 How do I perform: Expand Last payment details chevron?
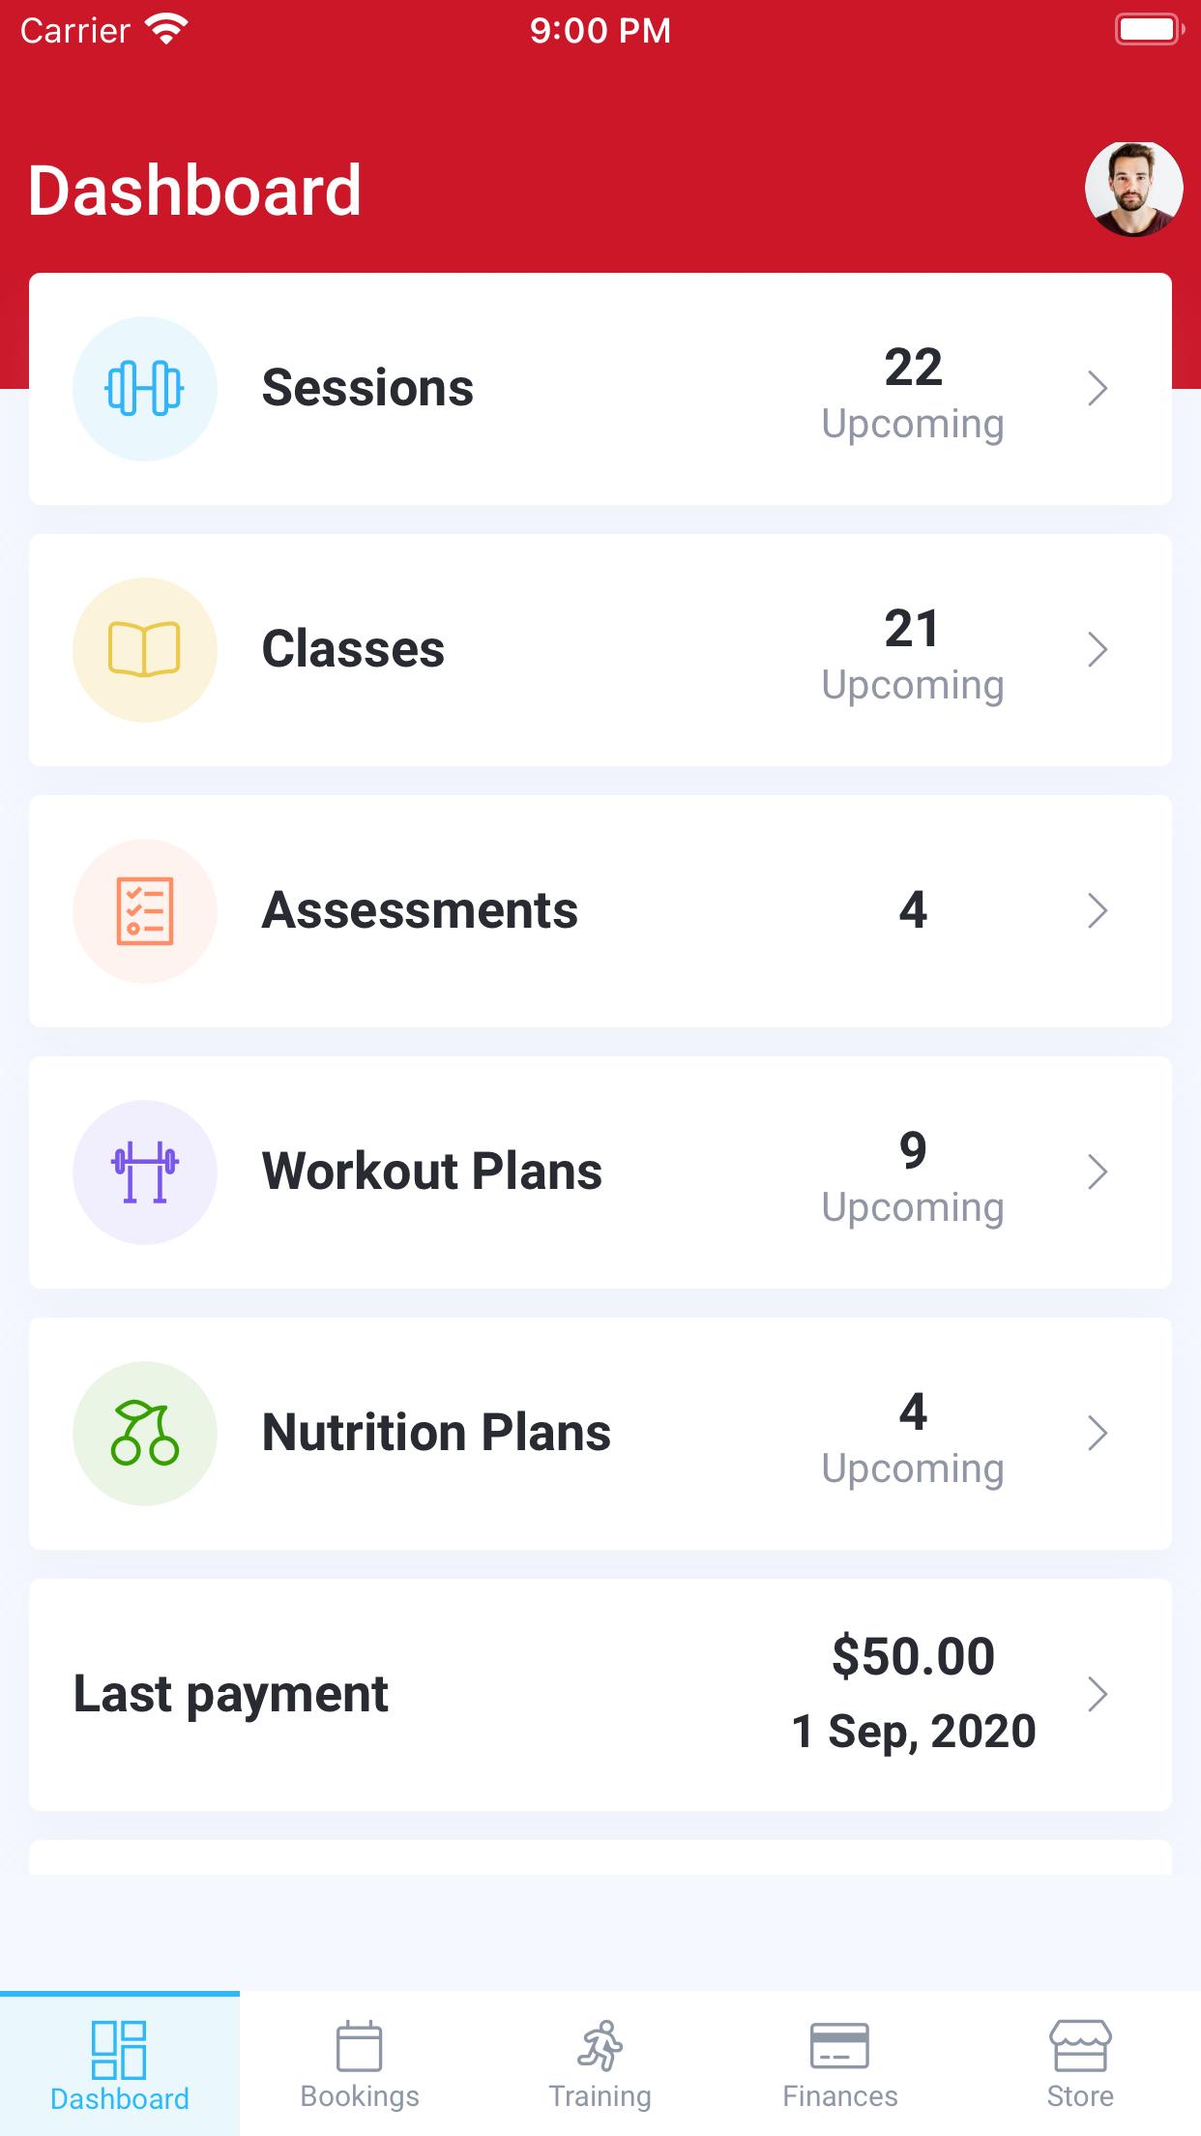[1098, 1695]
